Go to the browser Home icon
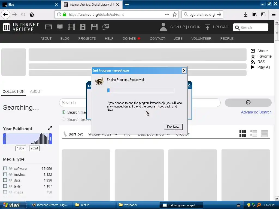Screen dimensions: 279x209 pos(32,15)
